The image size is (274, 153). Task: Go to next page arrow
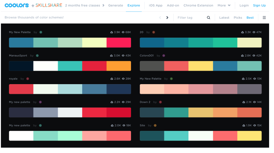pyautogui.click(x=167, y=18)
